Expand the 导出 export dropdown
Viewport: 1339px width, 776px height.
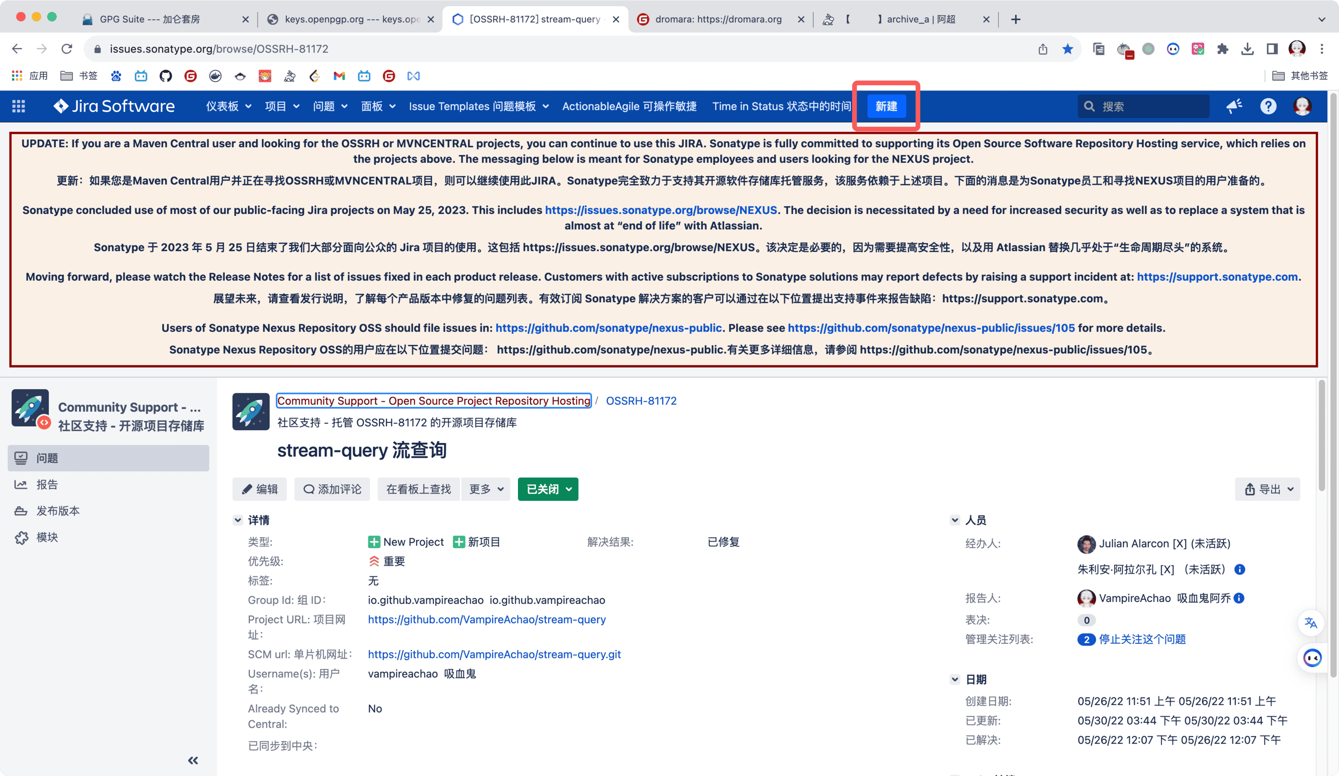coord(1267,489)
